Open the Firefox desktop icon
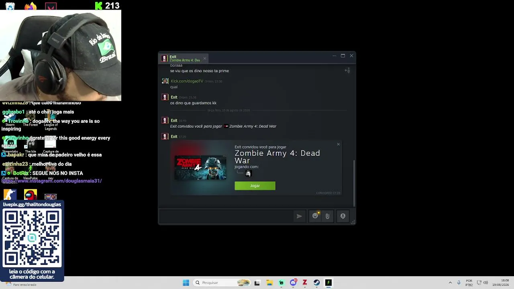Screen dimensions: 514x289 click(30, 6)
